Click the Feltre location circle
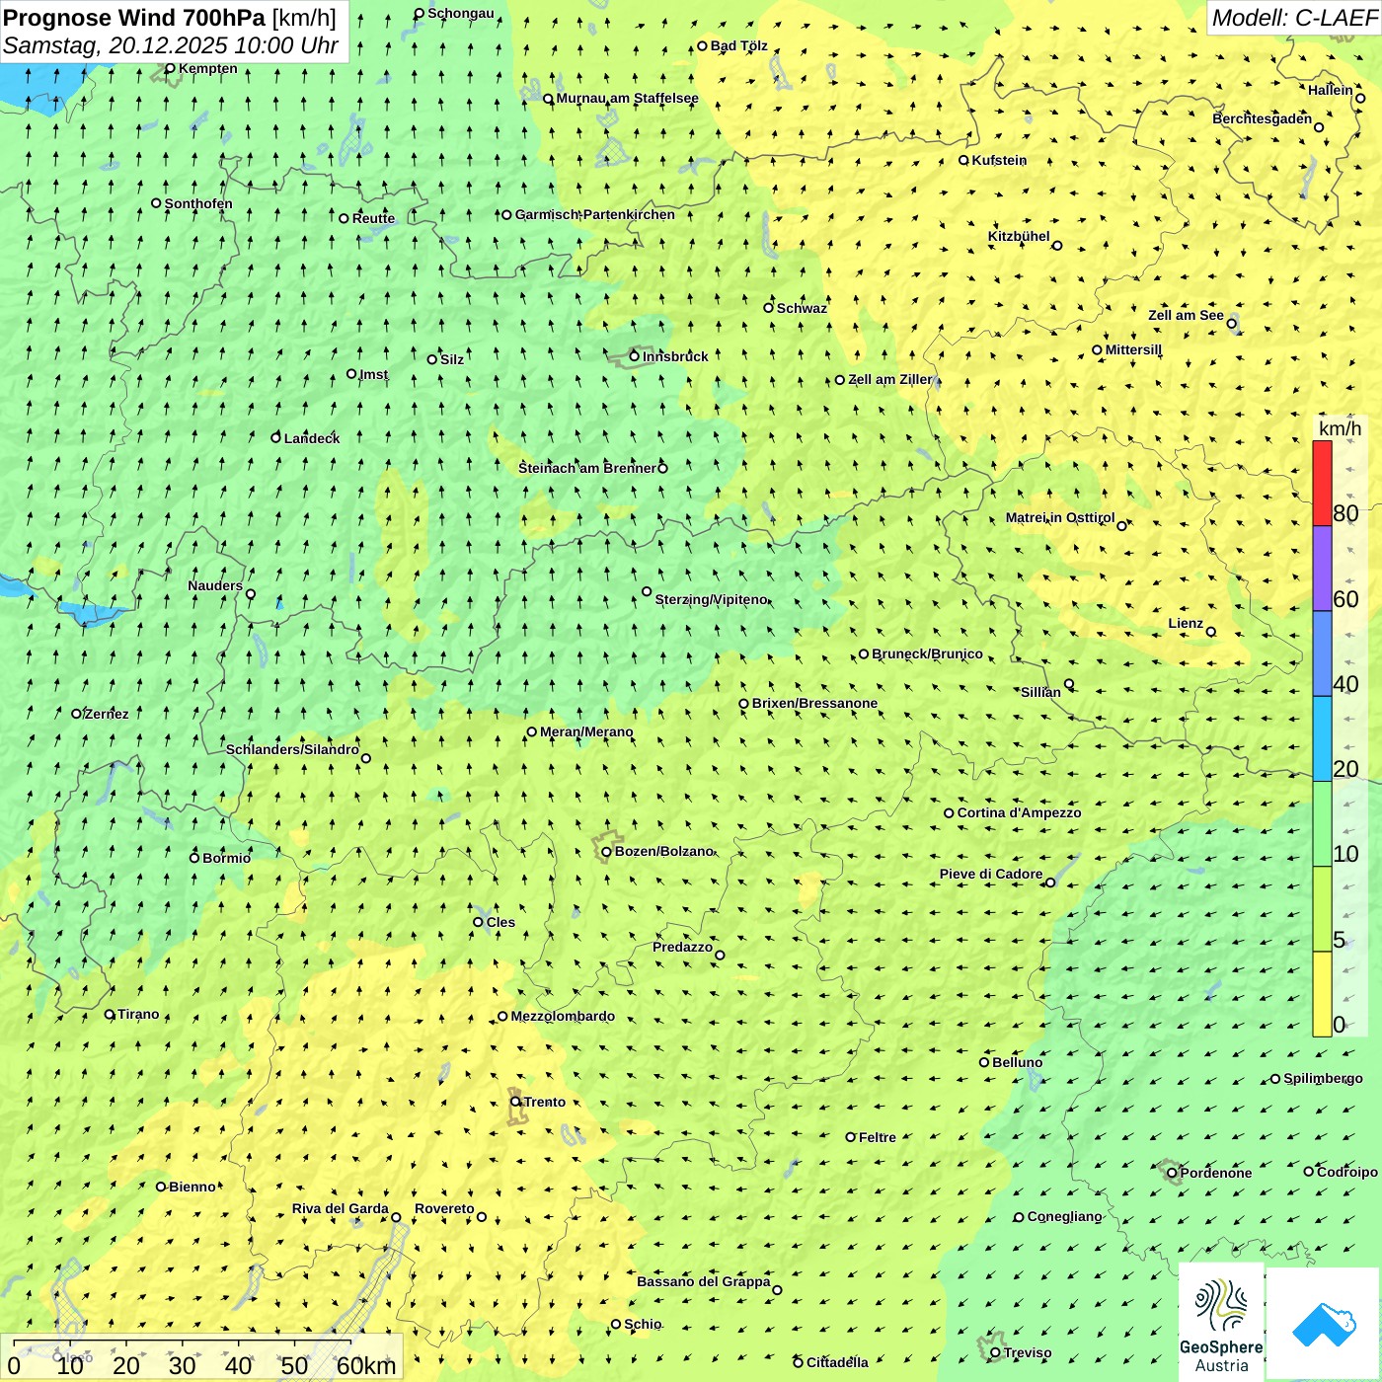The height and width of the screenshot is (1382, 1382). pyautogui.click(x=850, y=1137)
